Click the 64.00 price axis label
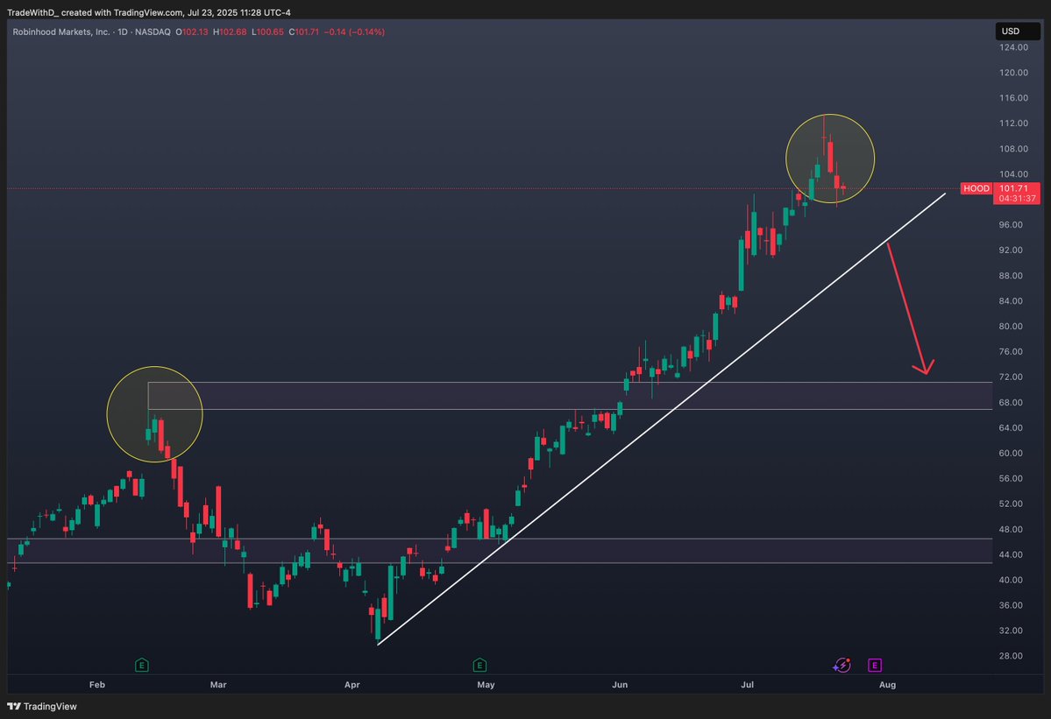Image resolution: width=1051 pixels, height=719 pixels. click(1011, 427)
